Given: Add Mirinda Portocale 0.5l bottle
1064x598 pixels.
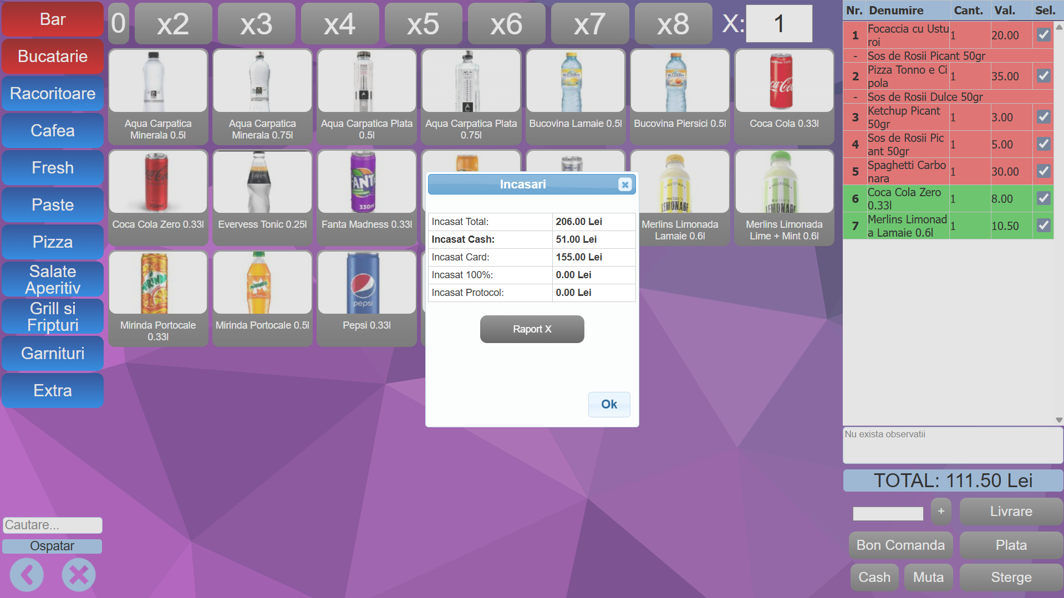Looking at the screenshot, I should pyautogui.click(x=262, y=298).
